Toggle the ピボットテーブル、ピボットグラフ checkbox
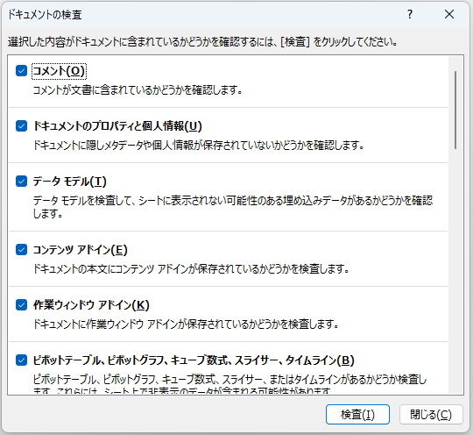 pos(21,360)
